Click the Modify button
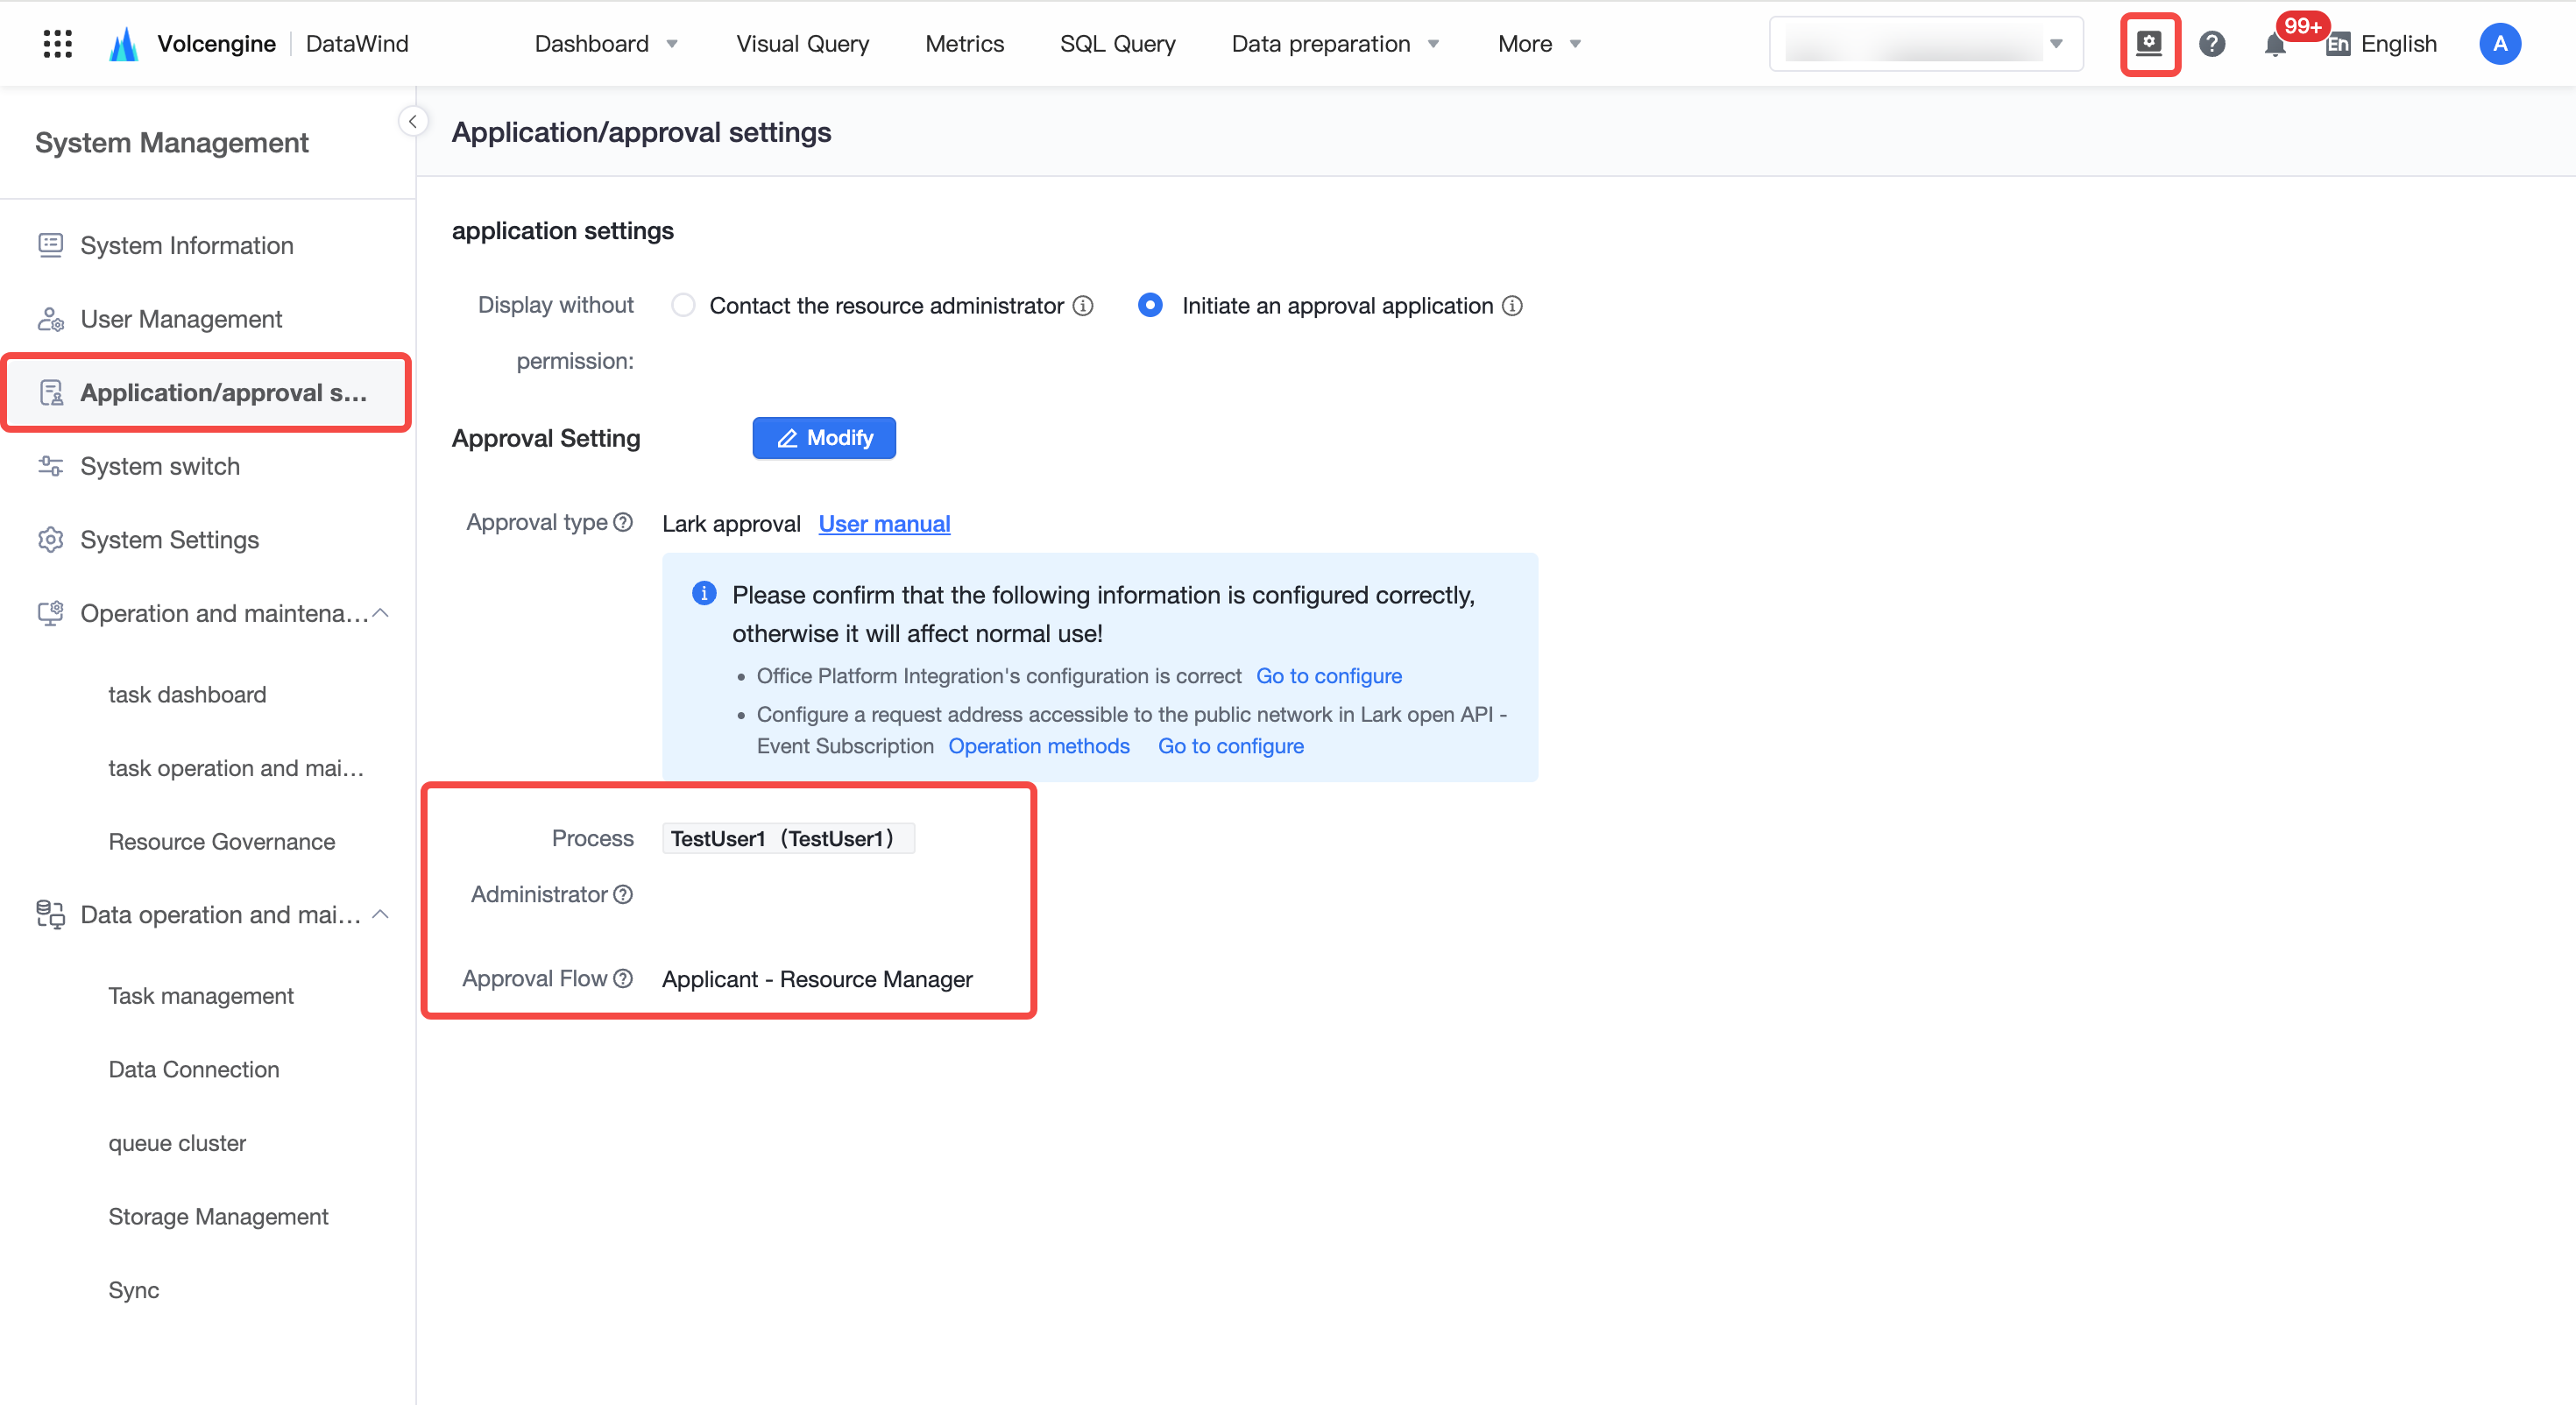 point(824,438)
